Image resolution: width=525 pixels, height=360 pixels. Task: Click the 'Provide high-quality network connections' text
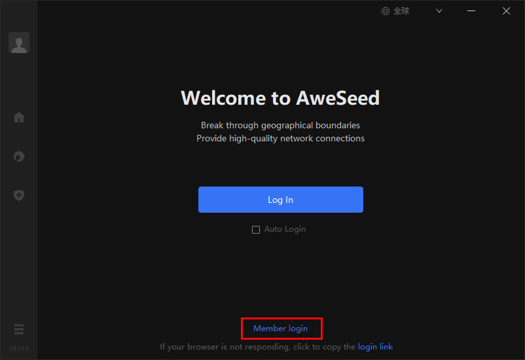pos(280,139)
